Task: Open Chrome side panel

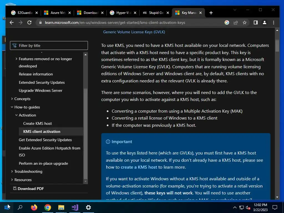Action: [x=255, y=22]
